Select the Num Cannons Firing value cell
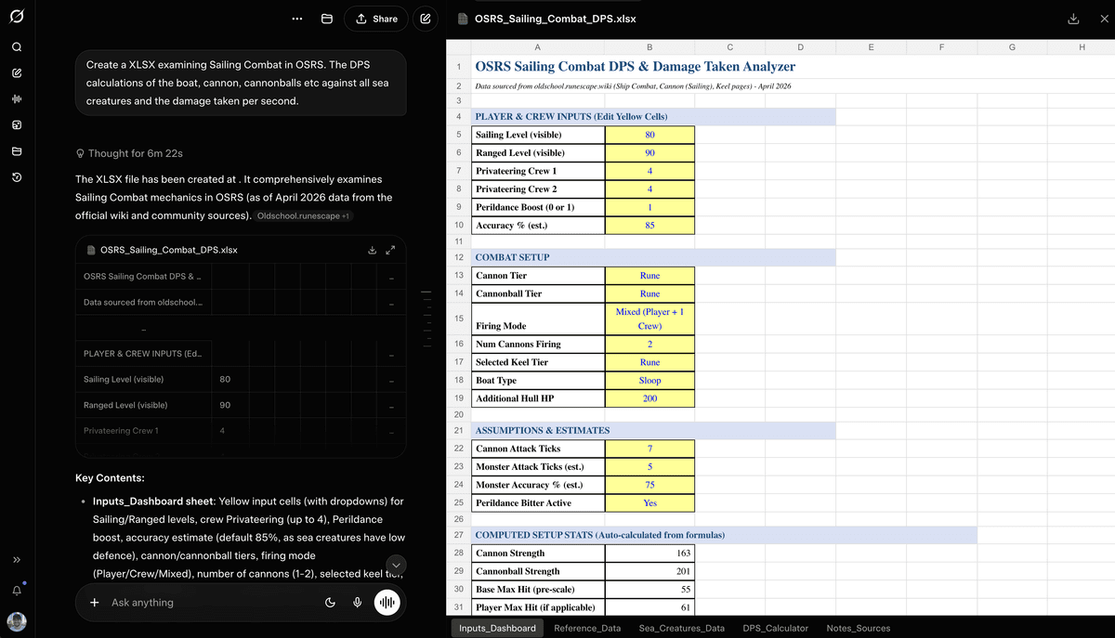The width and height of the screenshot is (1115, 638). (649, 345)
